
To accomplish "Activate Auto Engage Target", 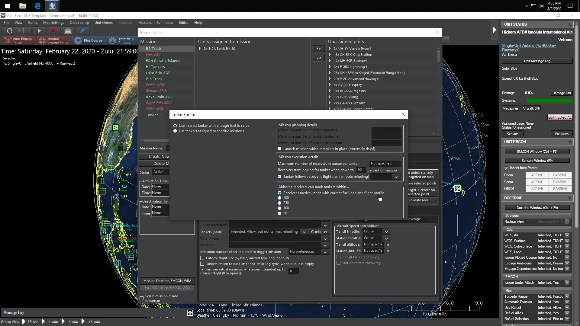I will (x=19, y=40).
